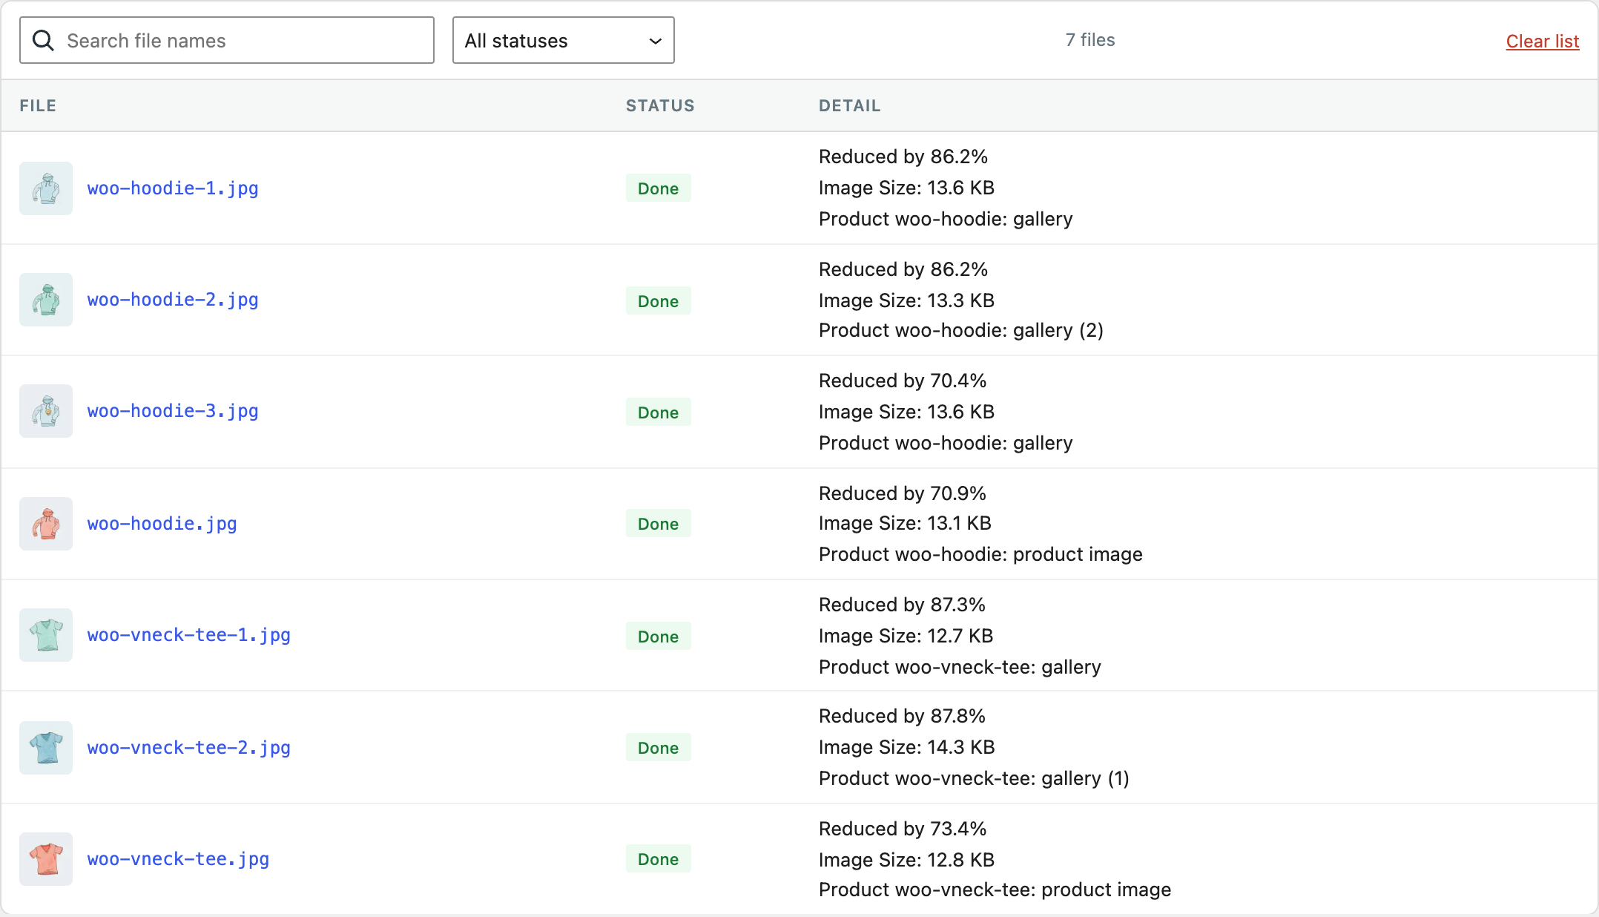Screen dimensions: 1599x917
Task: Click 'Reduced by 87.8%' detail text
Action: click(903, 716)
